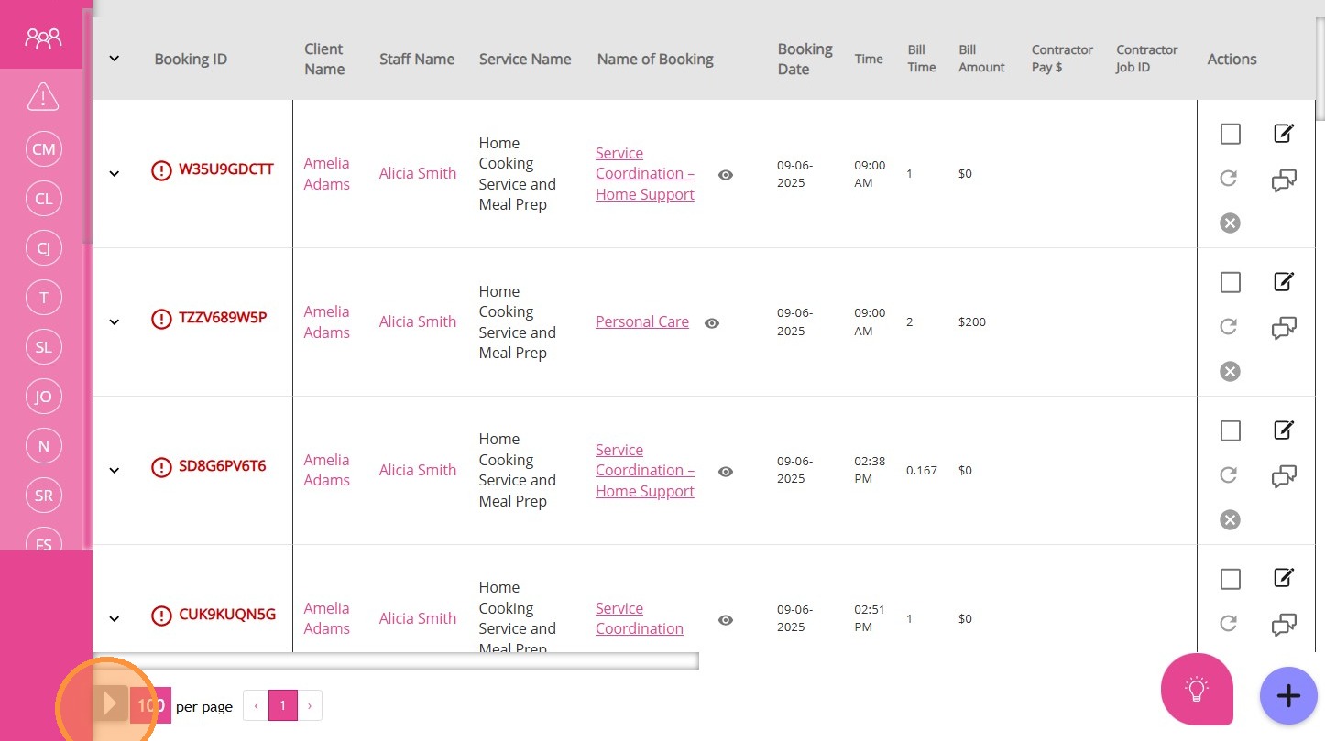Add a new booking with plus button

(1287, 696)
